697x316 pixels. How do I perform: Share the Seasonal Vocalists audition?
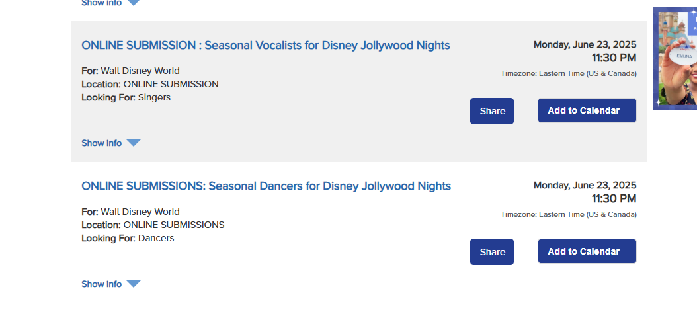pos(492,111)
